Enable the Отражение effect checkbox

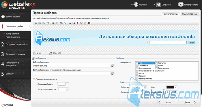tap(137, 66)
